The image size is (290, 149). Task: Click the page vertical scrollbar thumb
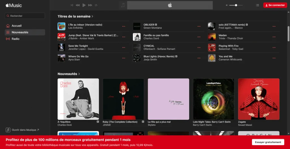(x=288, y=34)
